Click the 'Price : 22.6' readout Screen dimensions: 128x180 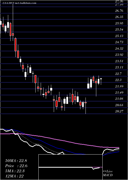[16, 166]
